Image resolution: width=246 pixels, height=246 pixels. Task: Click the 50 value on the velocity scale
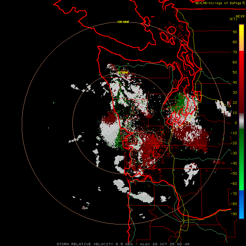235,72
